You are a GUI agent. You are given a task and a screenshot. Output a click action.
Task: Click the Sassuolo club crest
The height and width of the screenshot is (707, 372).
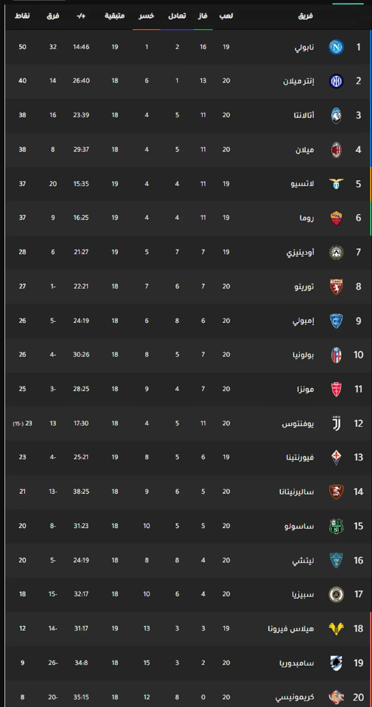click(x=336, y=526)
